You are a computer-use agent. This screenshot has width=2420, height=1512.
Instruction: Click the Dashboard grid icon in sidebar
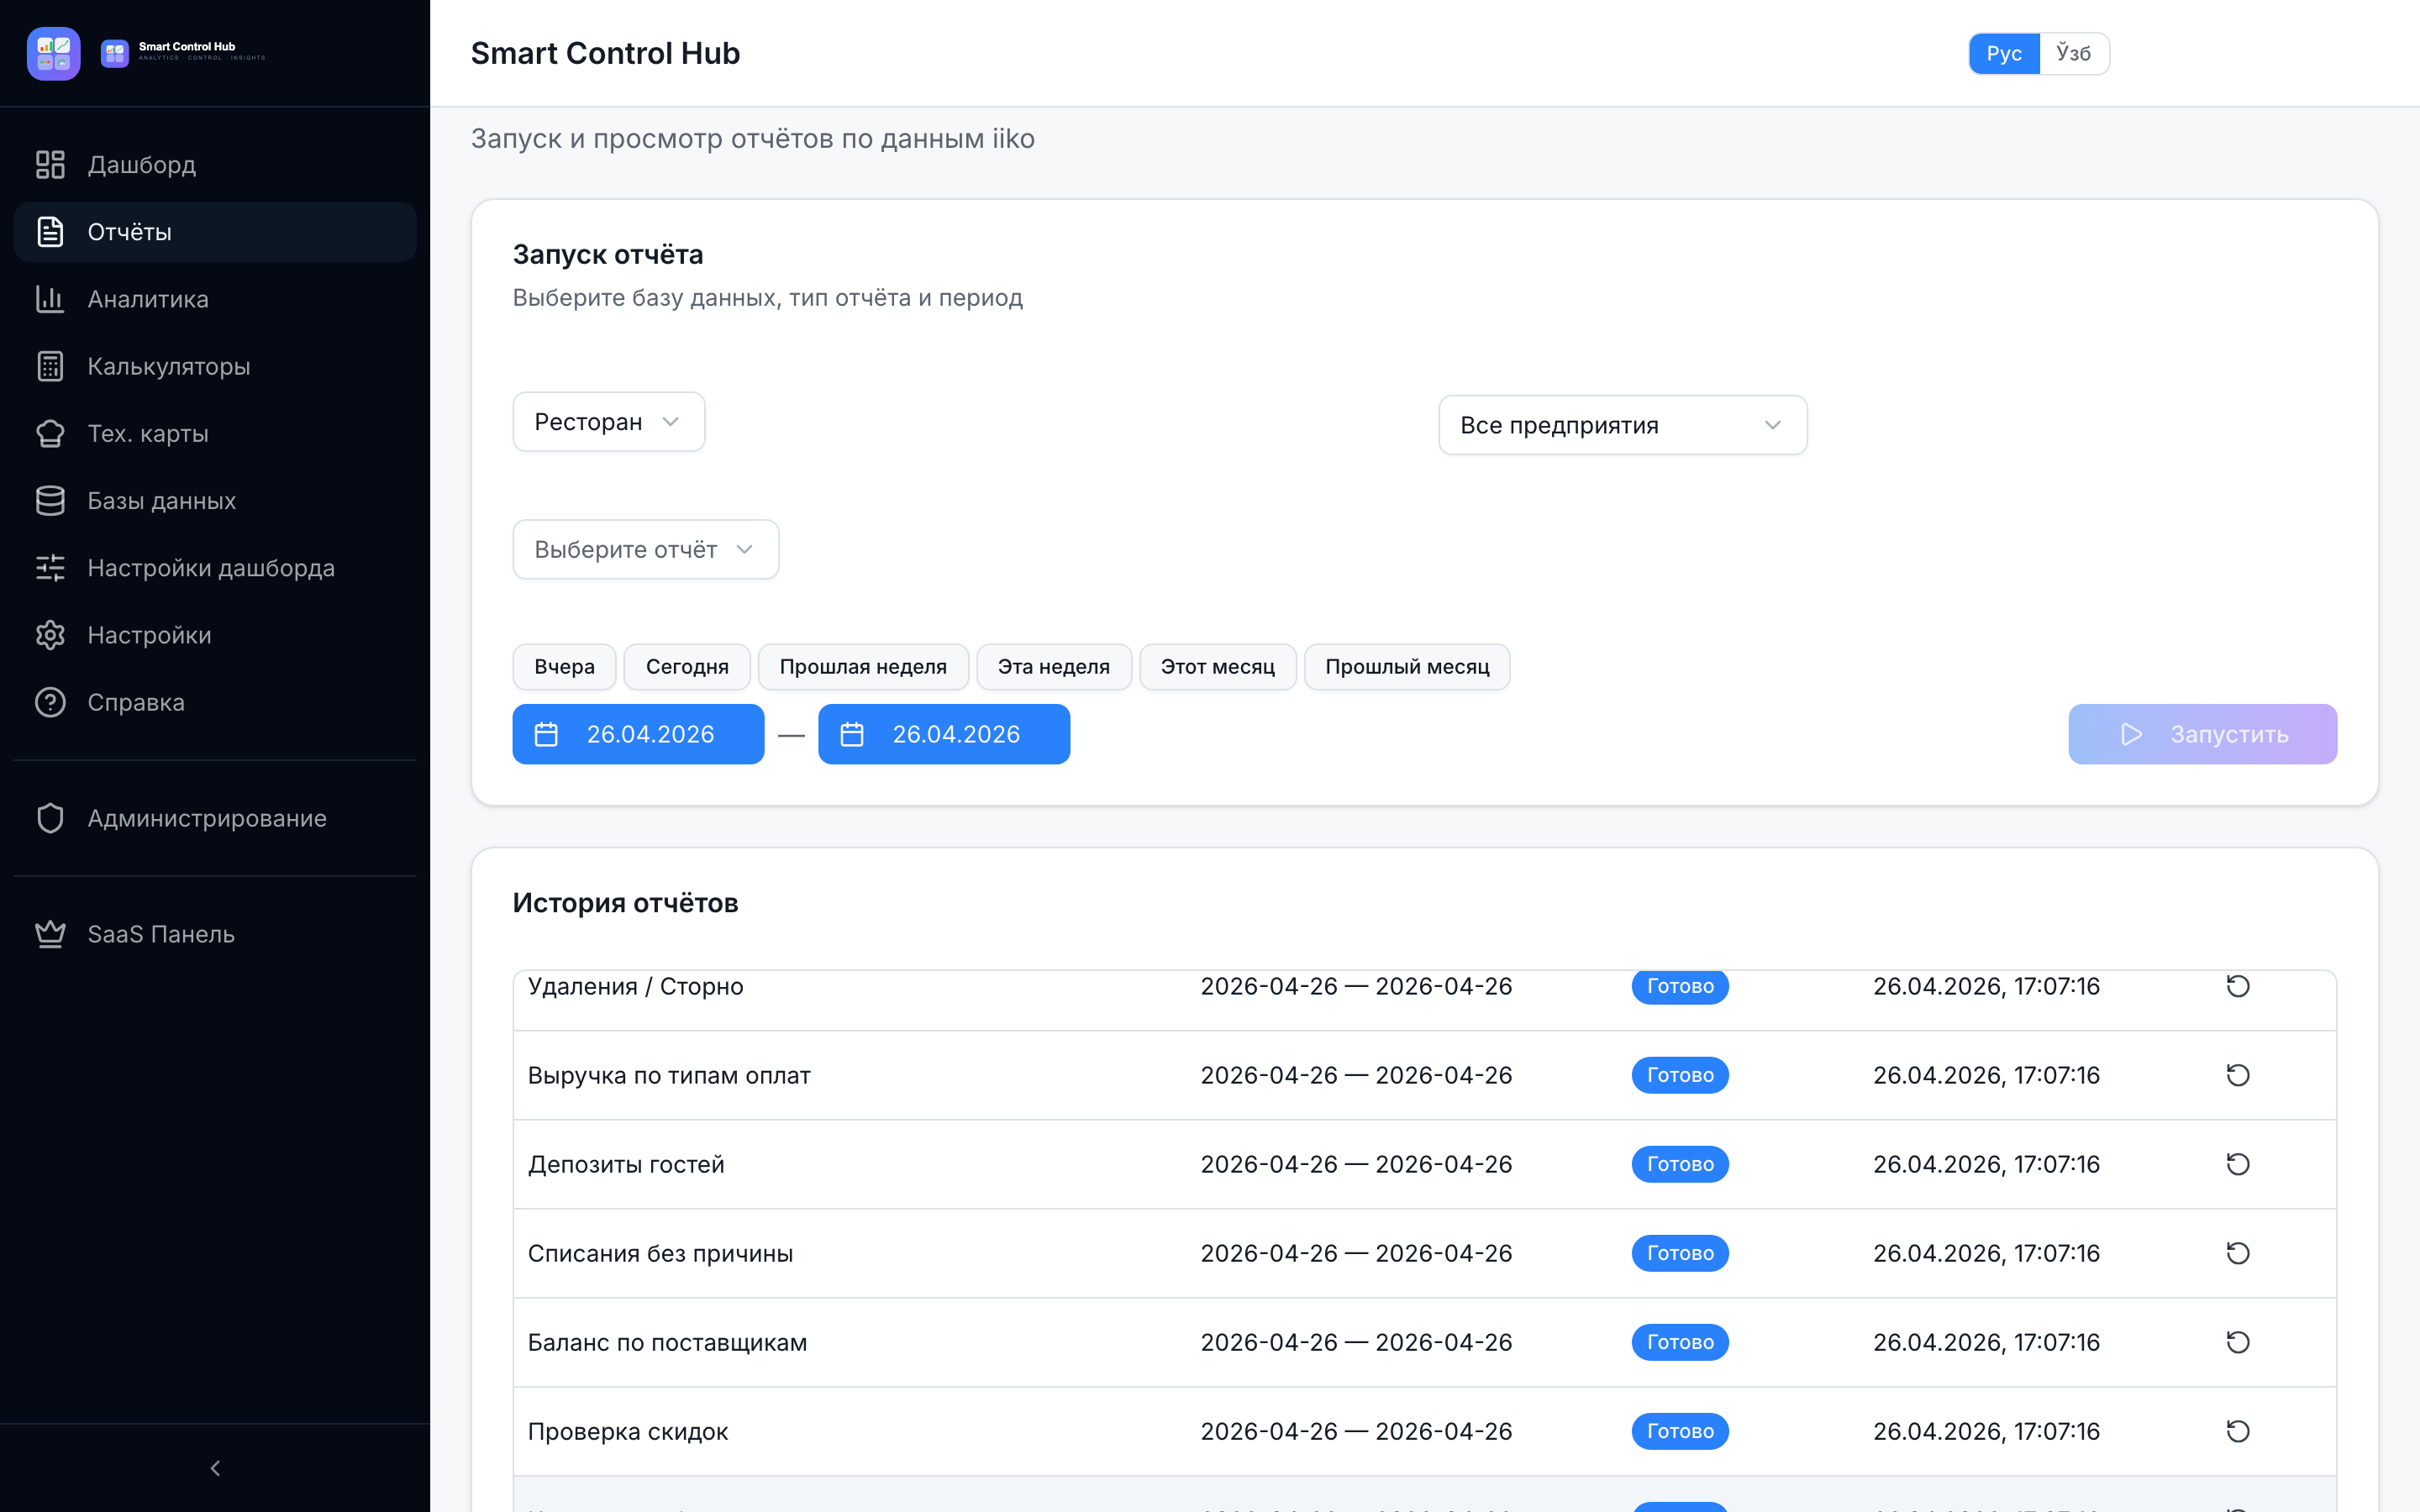[50, 164]
